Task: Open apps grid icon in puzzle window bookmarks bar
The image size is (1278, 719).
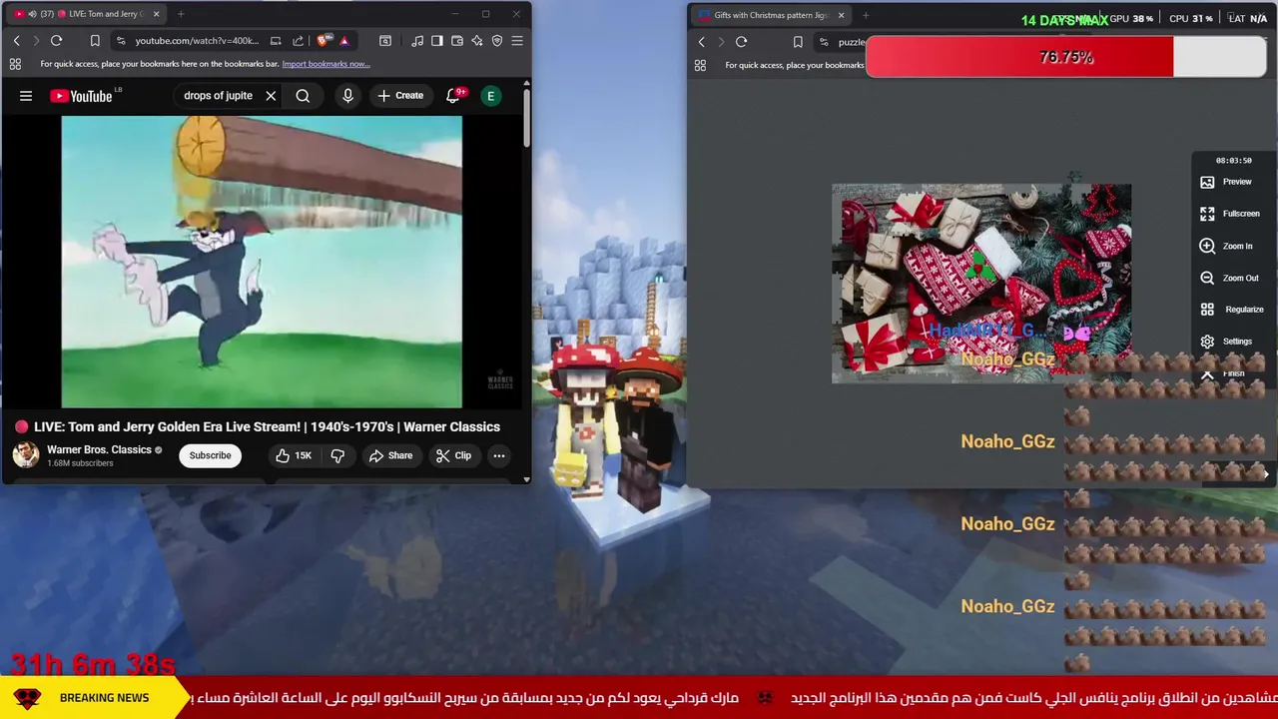Action: pos(700,65)
